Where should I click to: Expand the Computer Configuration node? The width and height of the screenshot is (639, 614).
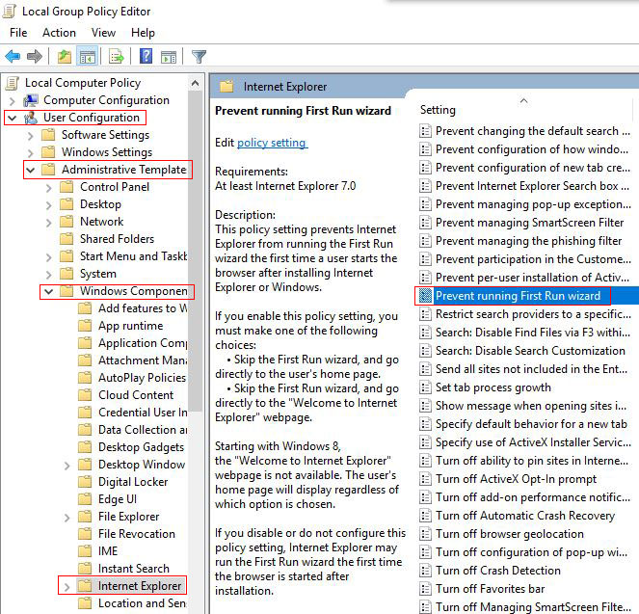pos(13,100)
